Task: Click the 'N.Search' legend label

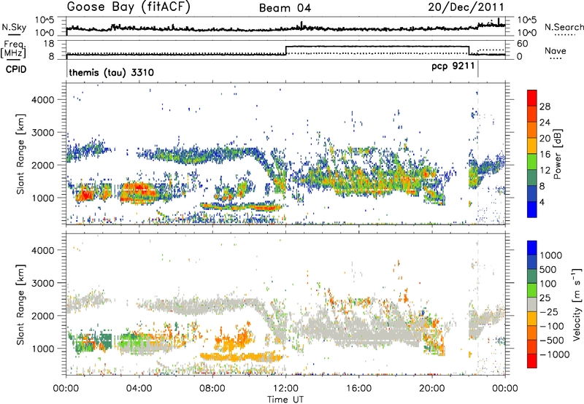Action: 564,27
